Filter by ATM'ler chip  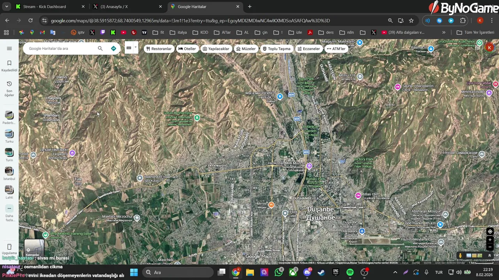tap(336, 49)
